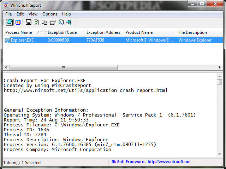Image resolution: width=226 pixels, height=169 pixels.
Task: Click the 'Thread ID: 2284' line
Action: coord(25,134)
